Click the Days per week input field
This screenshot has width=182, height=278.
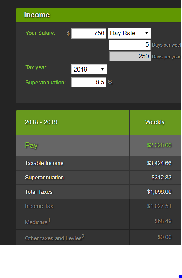pos(130,45)
